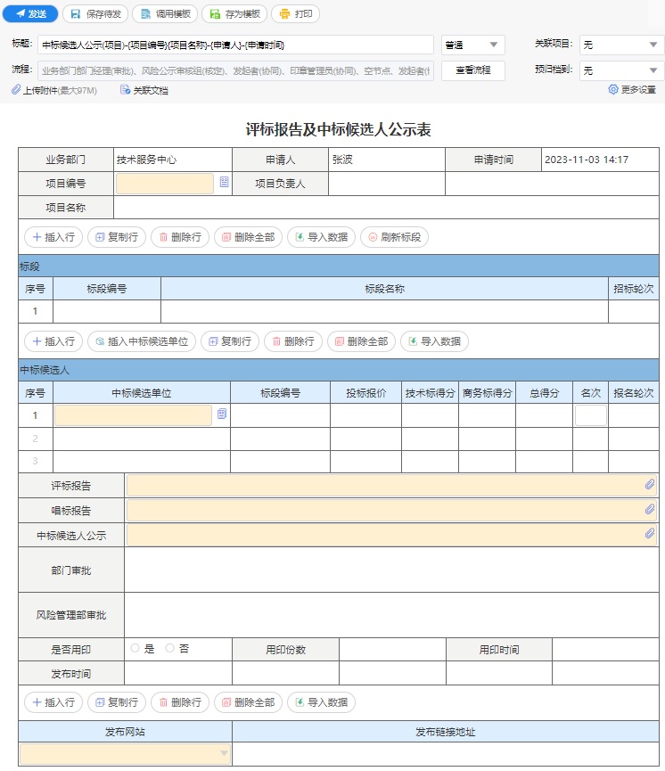Open 调用模板 template loader

tap(165, 13)
